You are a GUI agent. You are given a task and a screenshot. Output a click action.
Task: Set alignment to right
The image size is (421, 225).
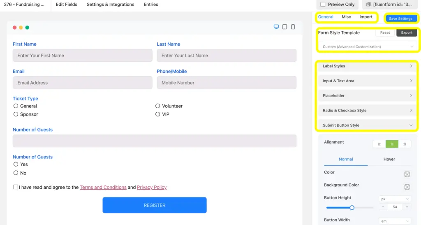pyautogui.click(x=405, y=144)
